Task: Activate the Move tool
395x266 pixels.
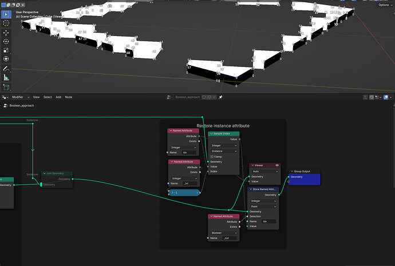Action: tap(6, 33)
